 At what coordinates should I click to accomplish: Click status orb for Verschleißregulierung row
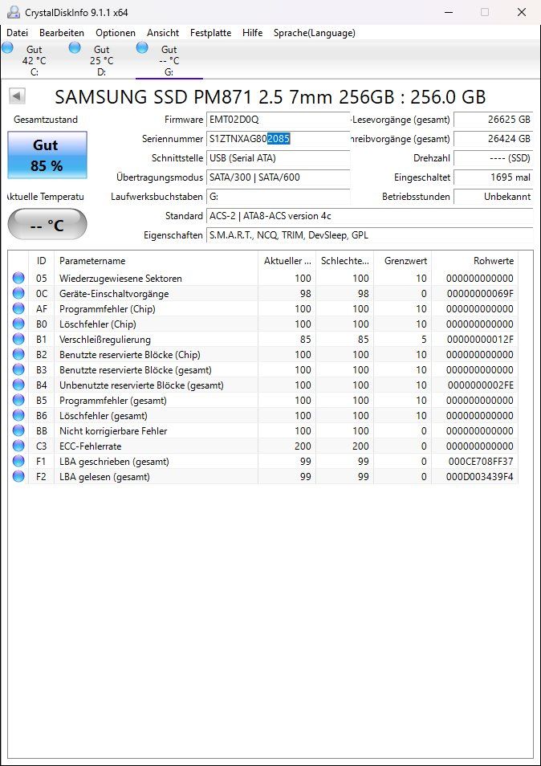18,339
